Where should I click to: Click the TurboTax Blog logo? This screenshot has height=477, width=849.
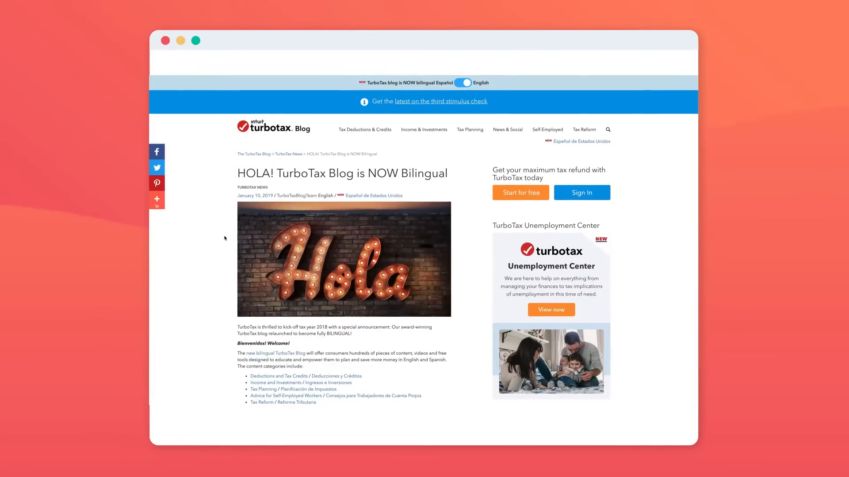coord(273,126)
